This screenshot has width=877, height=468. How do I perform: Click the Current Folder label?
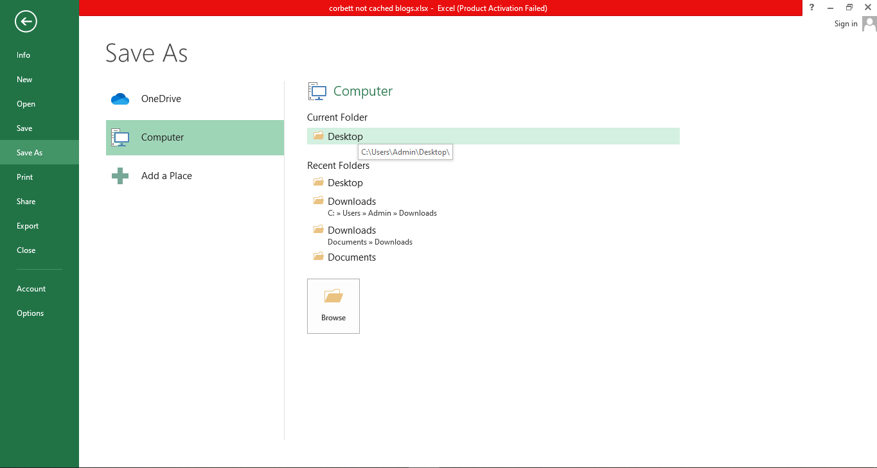(x=337, y=117)
